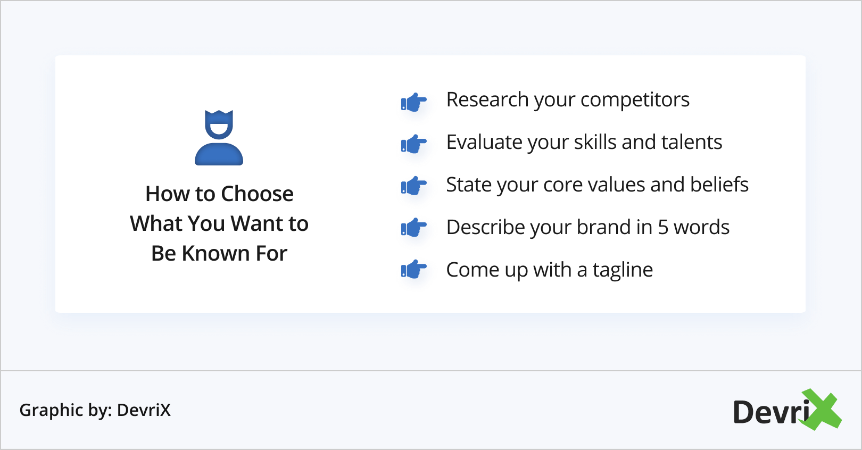862x450 pixels.
Task: Select the Research your competitors text
Action: coord(567,100)
